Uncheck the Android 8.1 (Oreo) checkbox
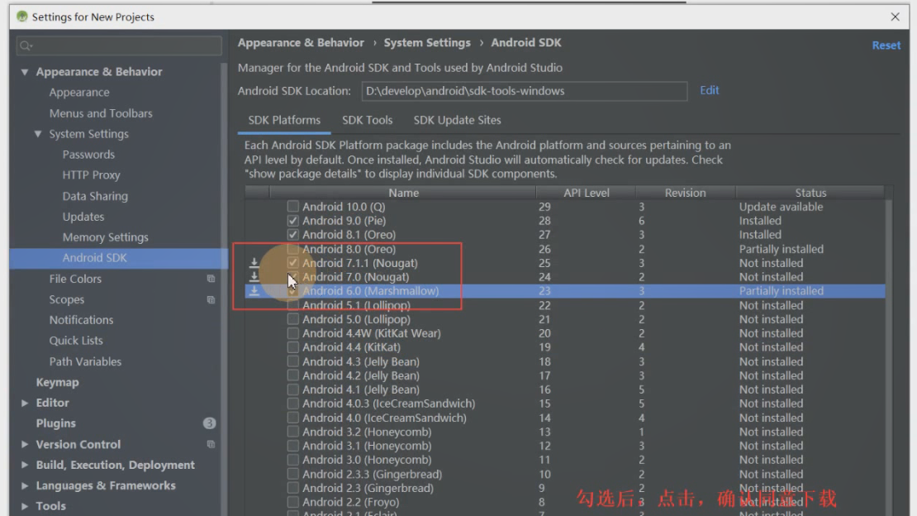The image size is (917, 516). click(293, 234)
